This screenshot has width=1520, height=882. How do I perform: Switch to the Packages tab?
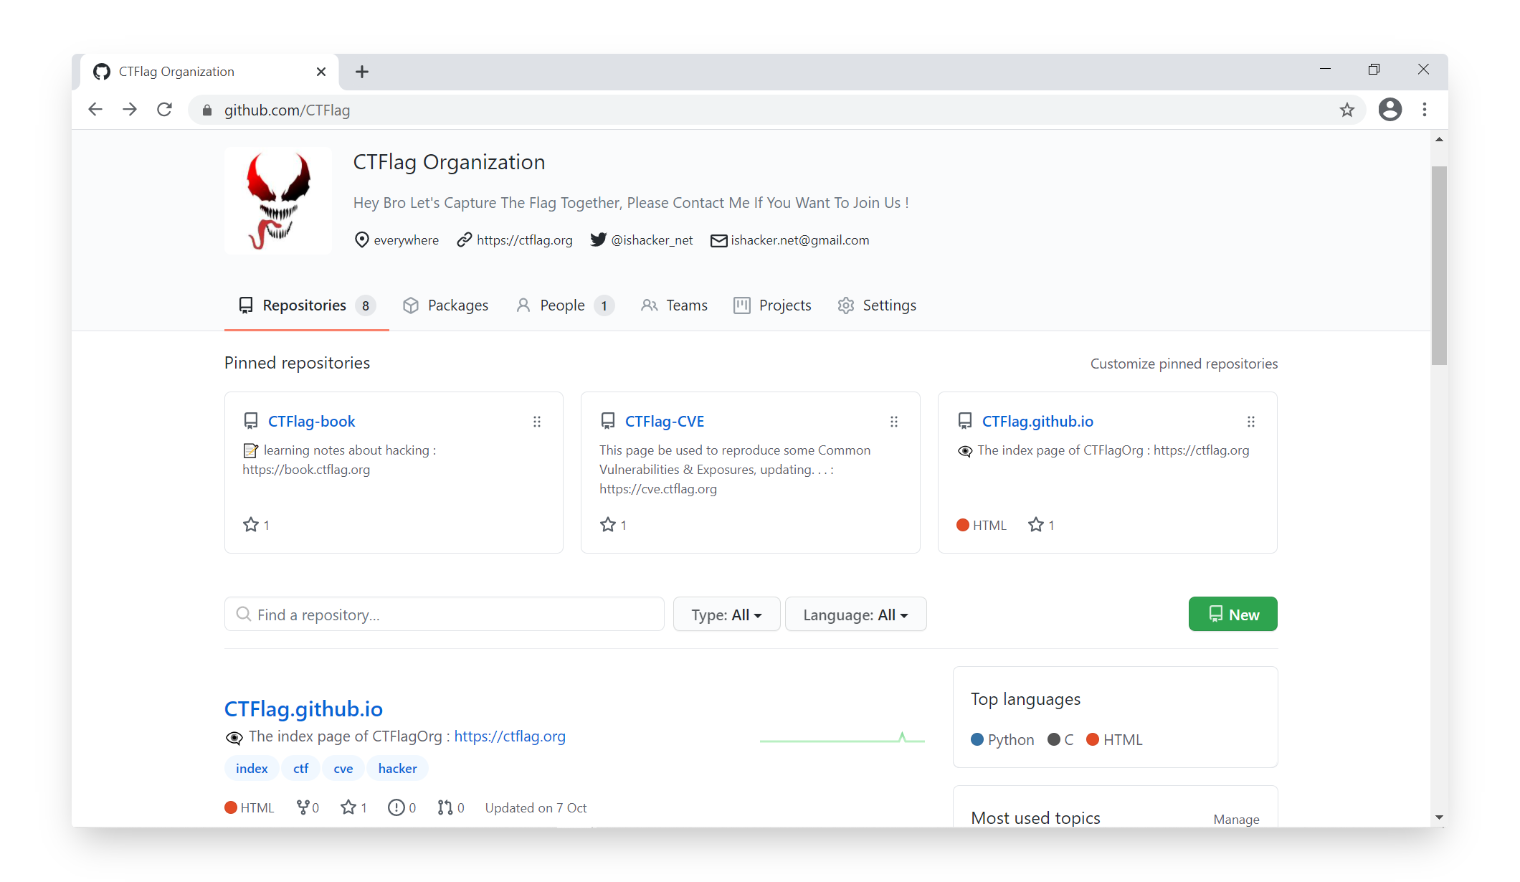(x=445, y=305)
